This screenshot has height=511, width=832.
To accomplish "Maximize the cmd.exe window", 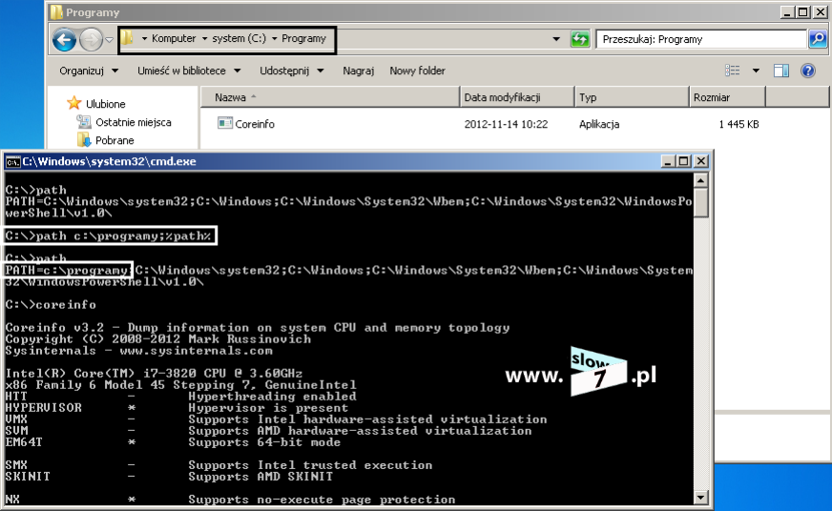I will [684, 161].
